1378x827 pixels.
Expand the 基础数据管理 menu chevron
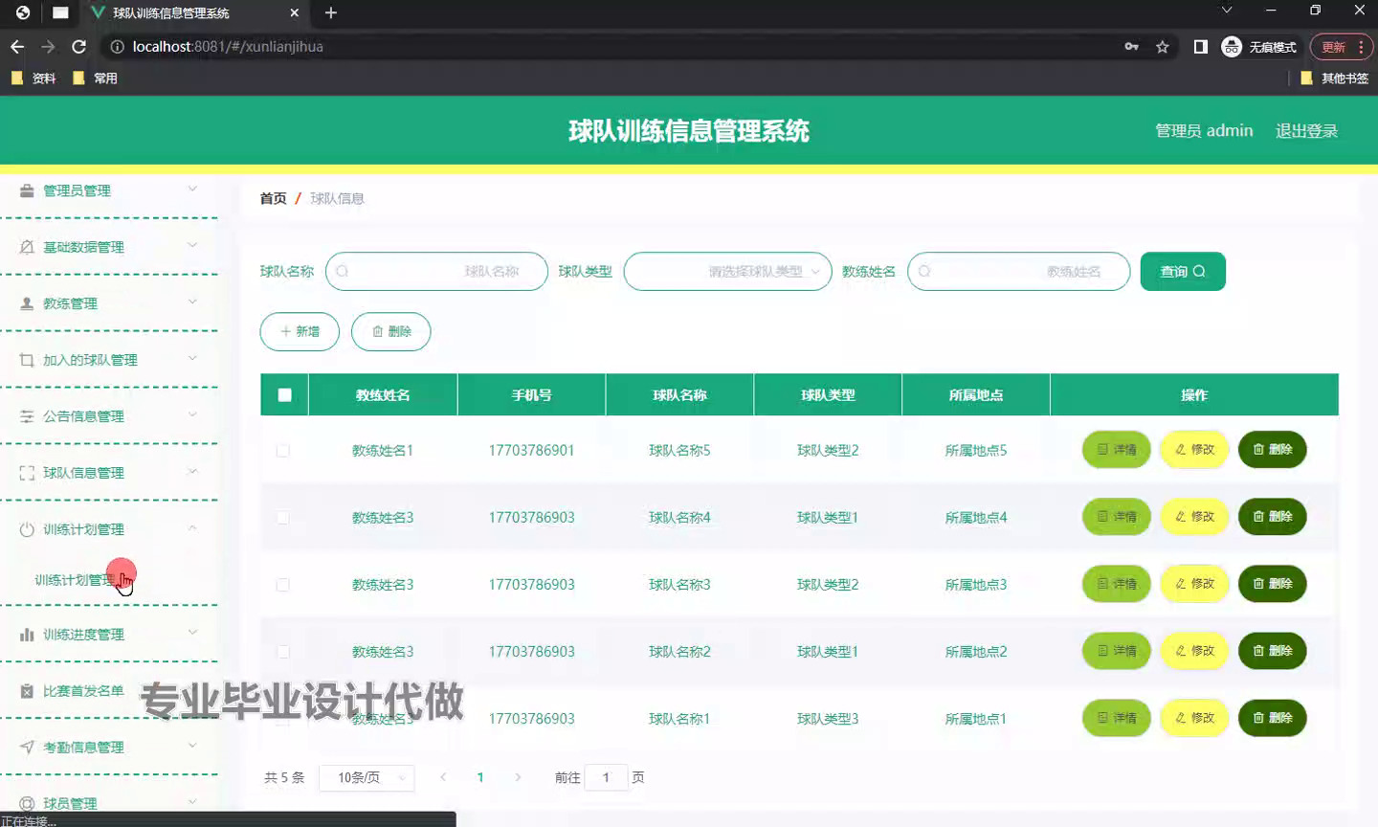pos(192,245)
